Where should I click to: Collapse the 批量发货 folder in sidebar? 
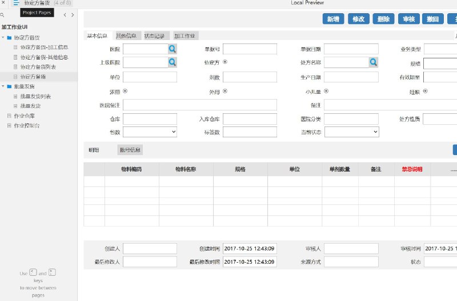pos(3,86)
